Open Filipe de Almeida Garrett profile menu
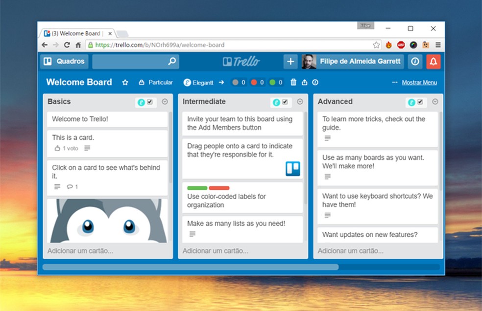Image resolution: width=482 pixels, height=311 pixels. click(353, 62)
